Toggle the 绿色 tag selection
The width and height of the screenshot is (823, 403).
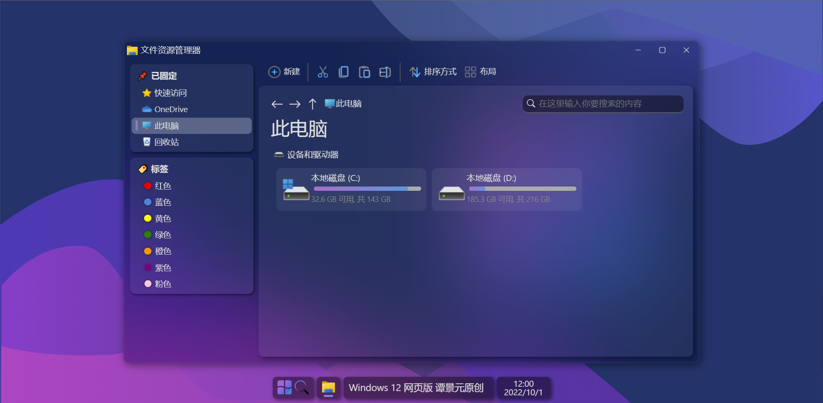point(148,234)
